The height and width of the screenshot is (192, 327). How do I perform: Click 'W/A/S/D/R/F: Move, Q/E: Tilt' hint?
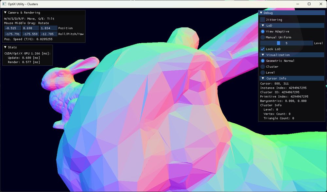tap(29, 19)
